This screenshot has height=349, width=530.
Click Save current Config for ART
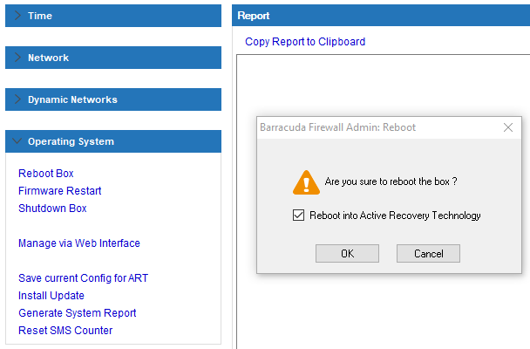[83, 278]
